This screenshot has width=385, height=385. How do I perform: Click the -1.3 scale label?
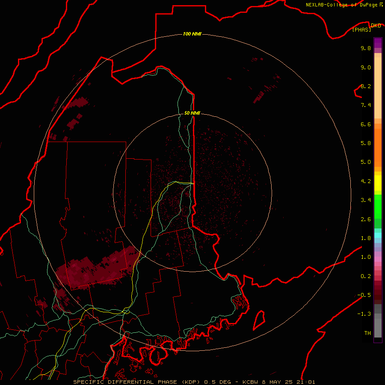364,314
